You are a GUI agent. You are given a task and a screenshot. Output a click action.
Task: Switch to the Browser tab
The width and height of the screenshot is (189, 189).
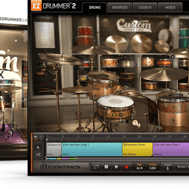[x=120, y=8]
